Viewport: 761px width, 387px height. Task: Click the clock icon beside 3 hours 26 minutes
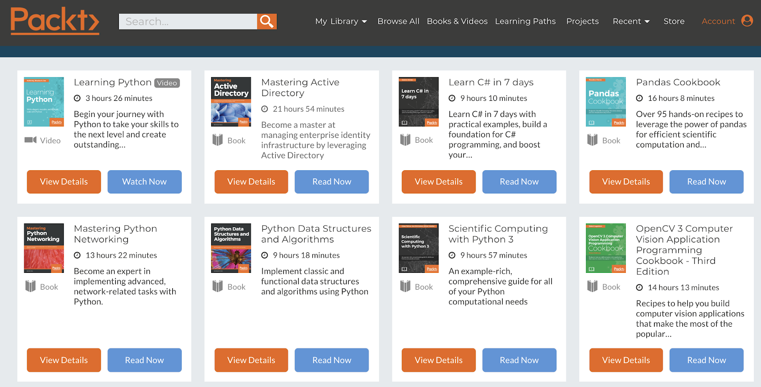click(77, 98)
